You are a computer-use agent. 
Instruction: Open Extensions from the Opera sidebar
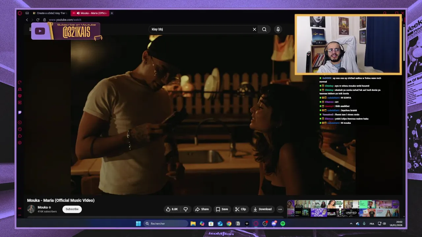(20, 136)
